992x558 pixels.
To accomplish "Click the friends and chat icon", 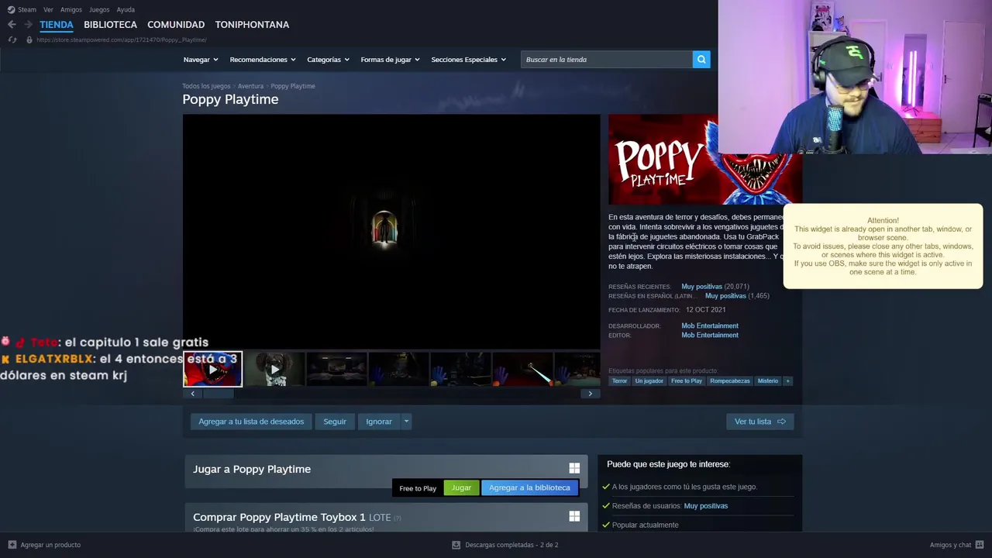I will [980, 545].
